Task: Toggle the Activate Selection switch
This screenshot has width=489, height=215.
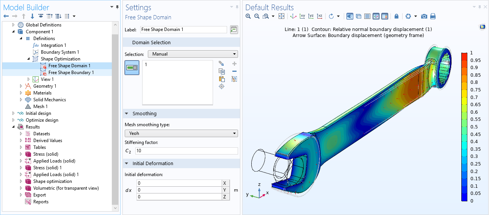Action: [x=132, y=67]
